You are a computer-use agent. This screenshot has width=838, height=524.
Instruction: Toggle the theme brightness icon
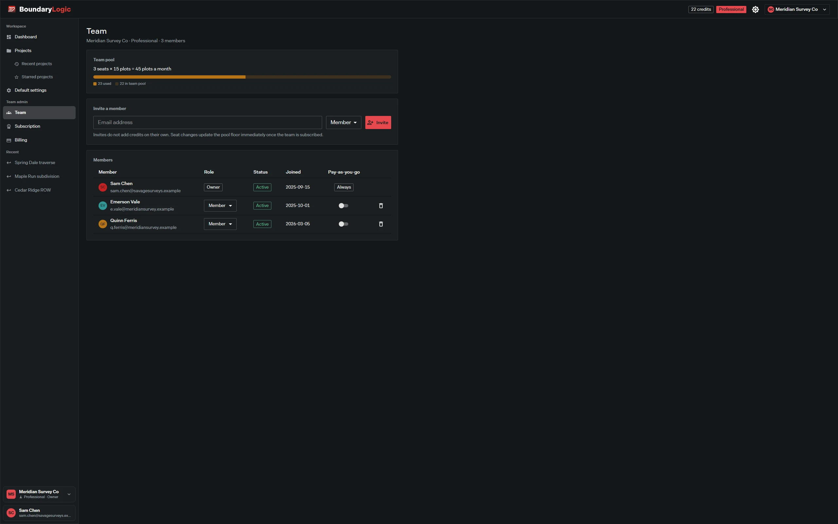pyautogui.click(x=755, y=9)
